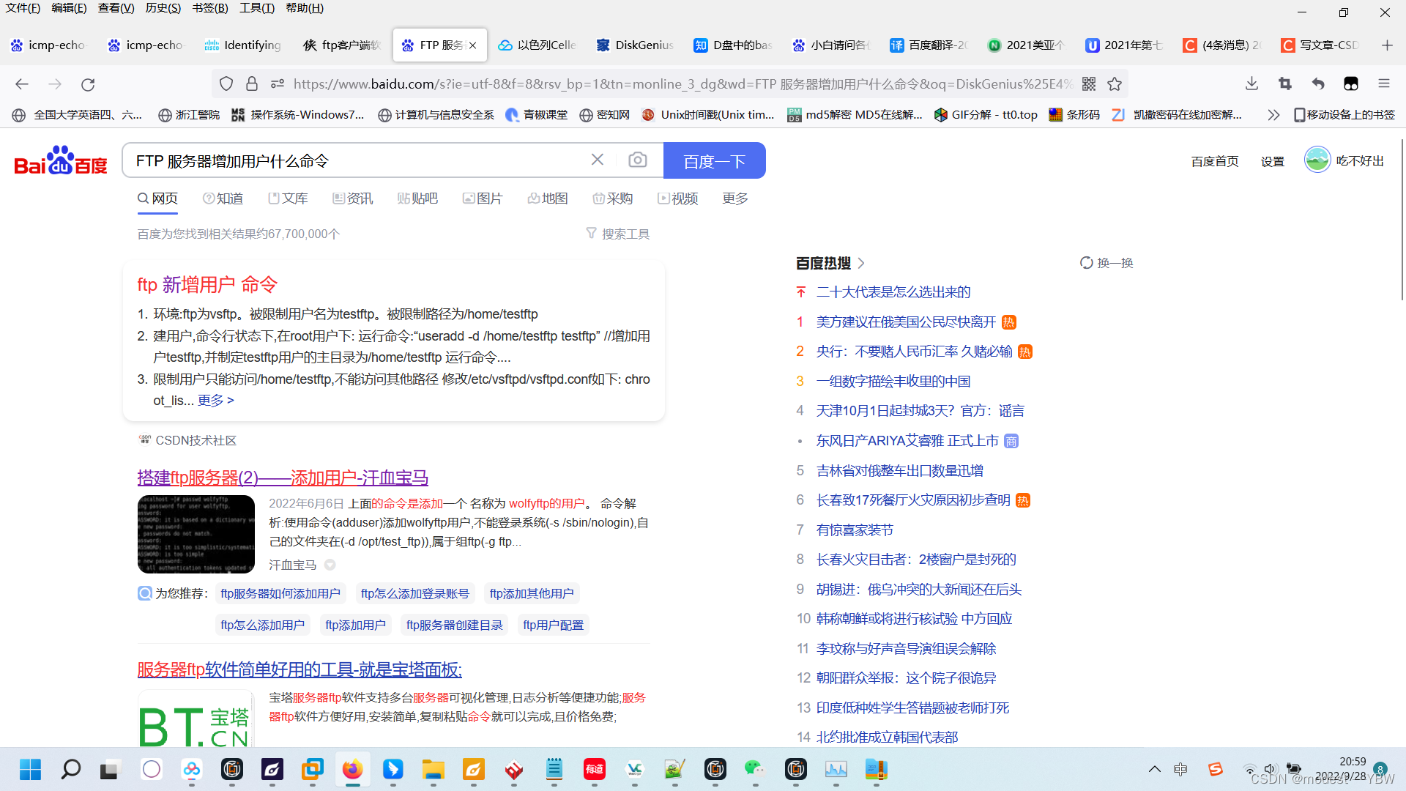Click the 换一换 refresh hot list

tap(1106, 263)
